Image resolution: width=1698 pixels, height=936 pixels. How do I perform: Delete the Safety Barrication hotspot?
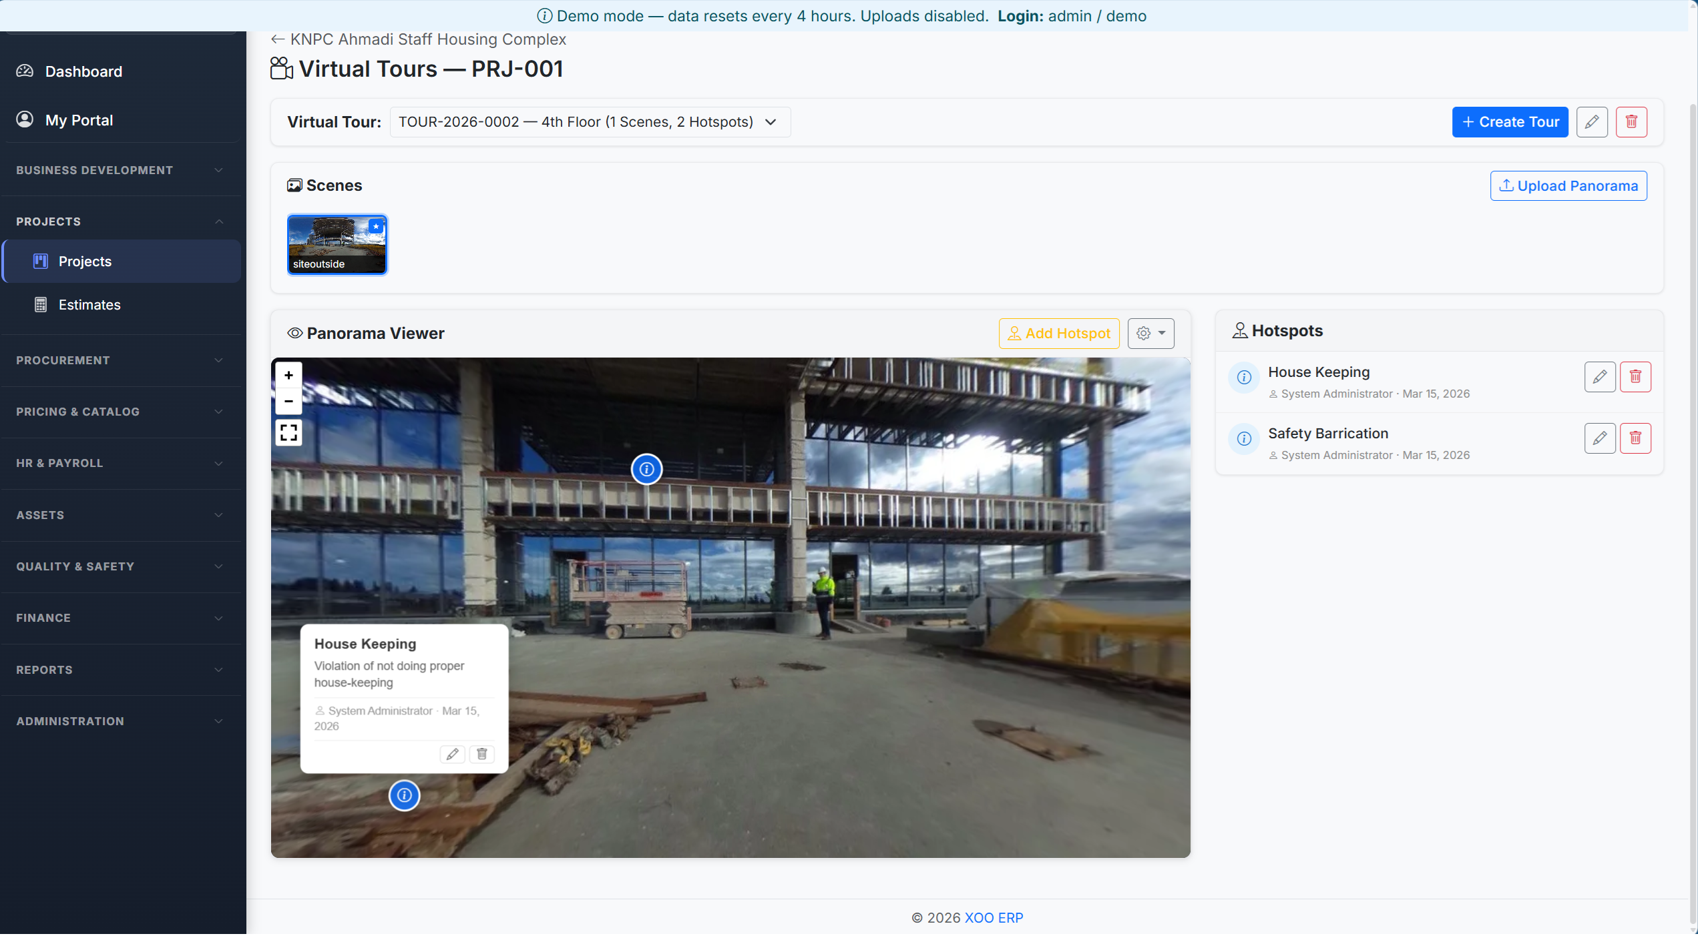1636,438
